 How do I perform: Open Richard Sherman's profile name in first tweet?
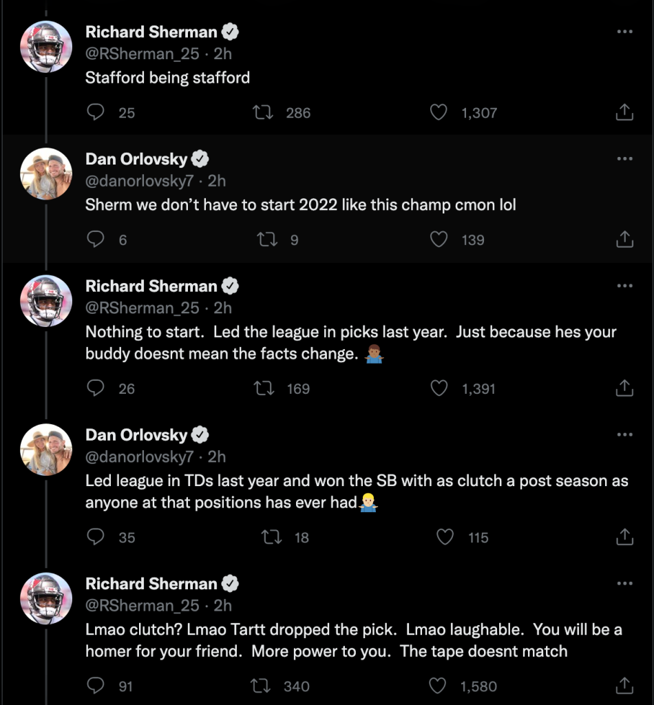(x=151, y=32)
